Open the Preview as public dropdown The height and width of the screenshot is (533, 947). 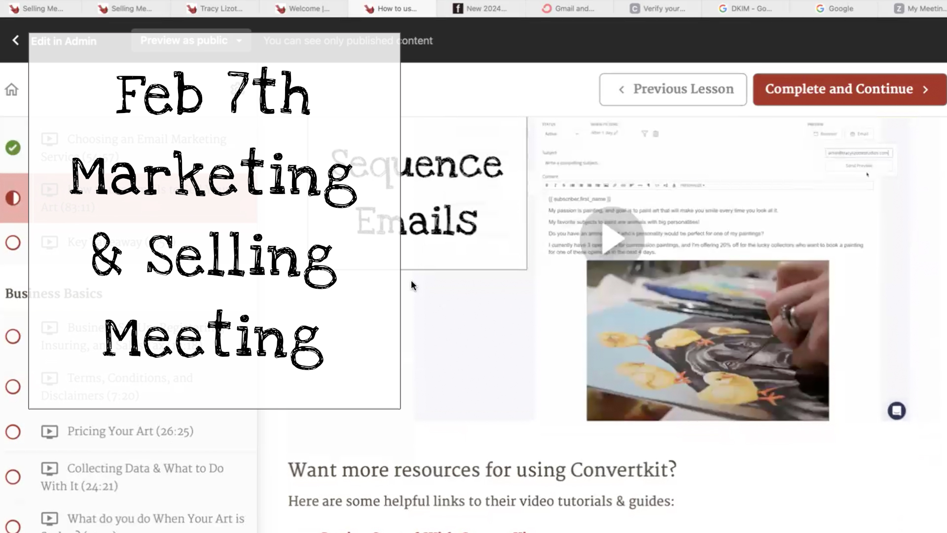pos(191,40)
